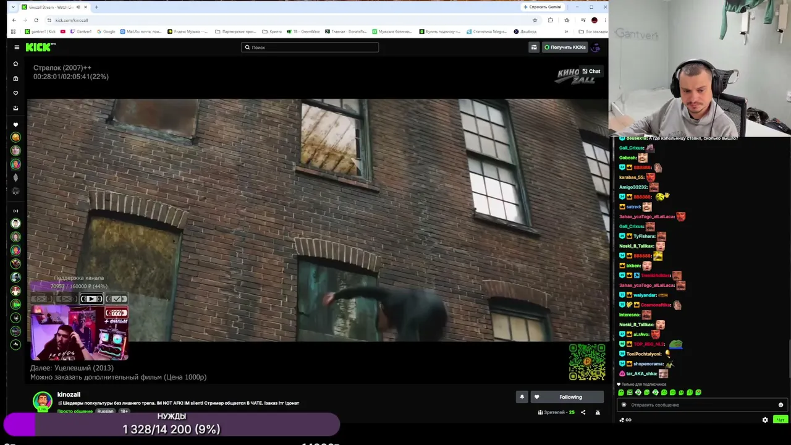
Task: Open the Google bookmark
Action: 106,32
